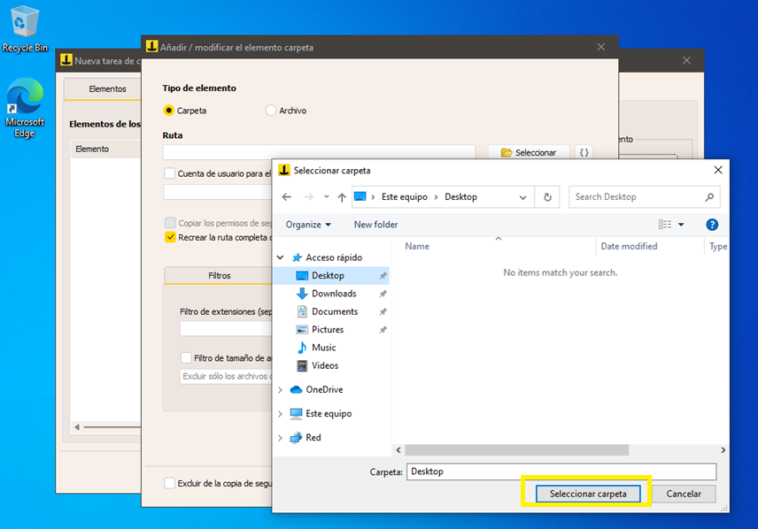Image resolution: width=758 pixels, height=529 pixels.
Task: Click the Cancelar button
Action: [683, 494]
